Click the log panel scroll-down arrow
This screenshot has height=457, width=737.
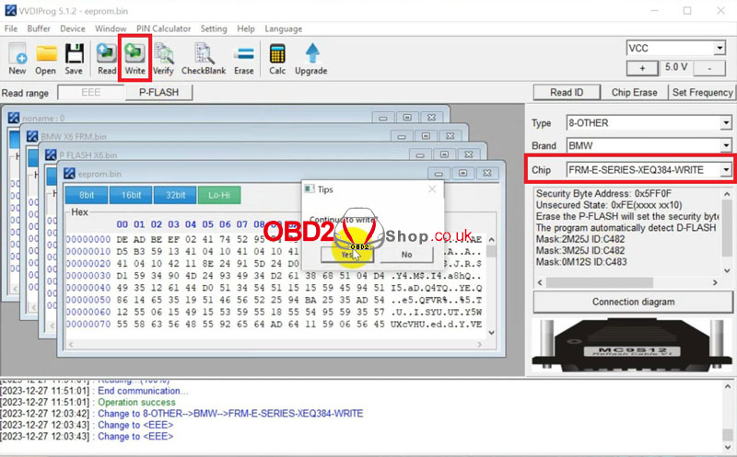point(728,447)
